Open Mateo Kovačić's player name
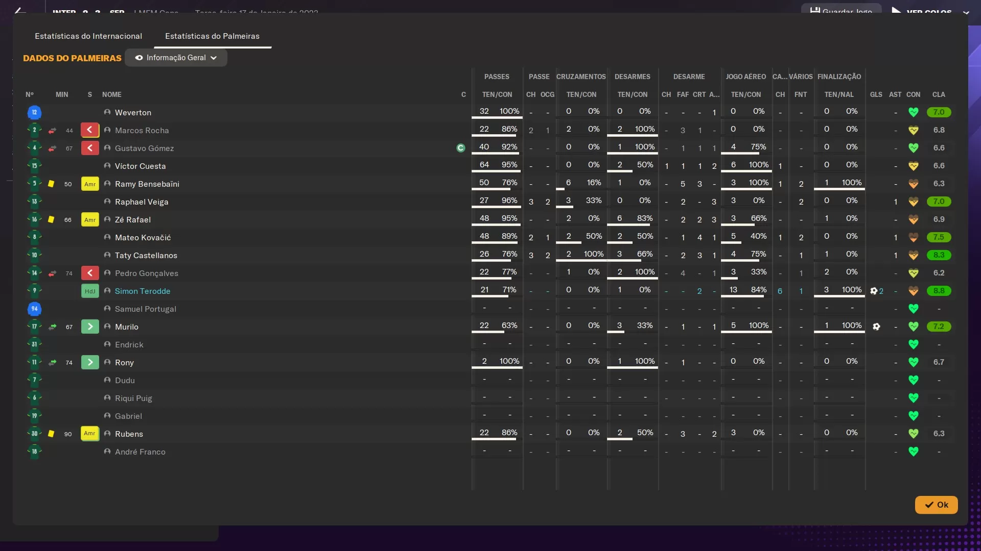The width and height of the screenshot is (981, 551). coord(143,237)
